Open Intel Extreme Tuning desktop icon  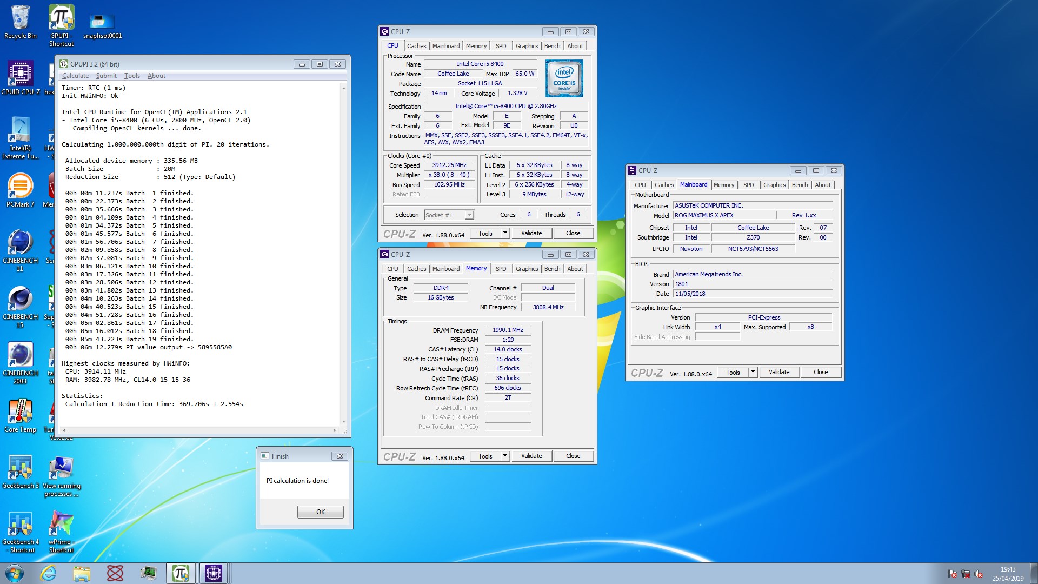pos(21,138)
